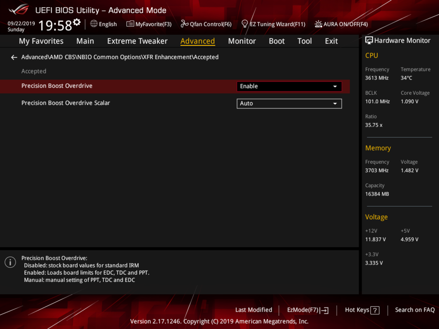The image size is (439, 329).
Task: Click the Hardware Monitor display icon
Action: pos(369,41)
